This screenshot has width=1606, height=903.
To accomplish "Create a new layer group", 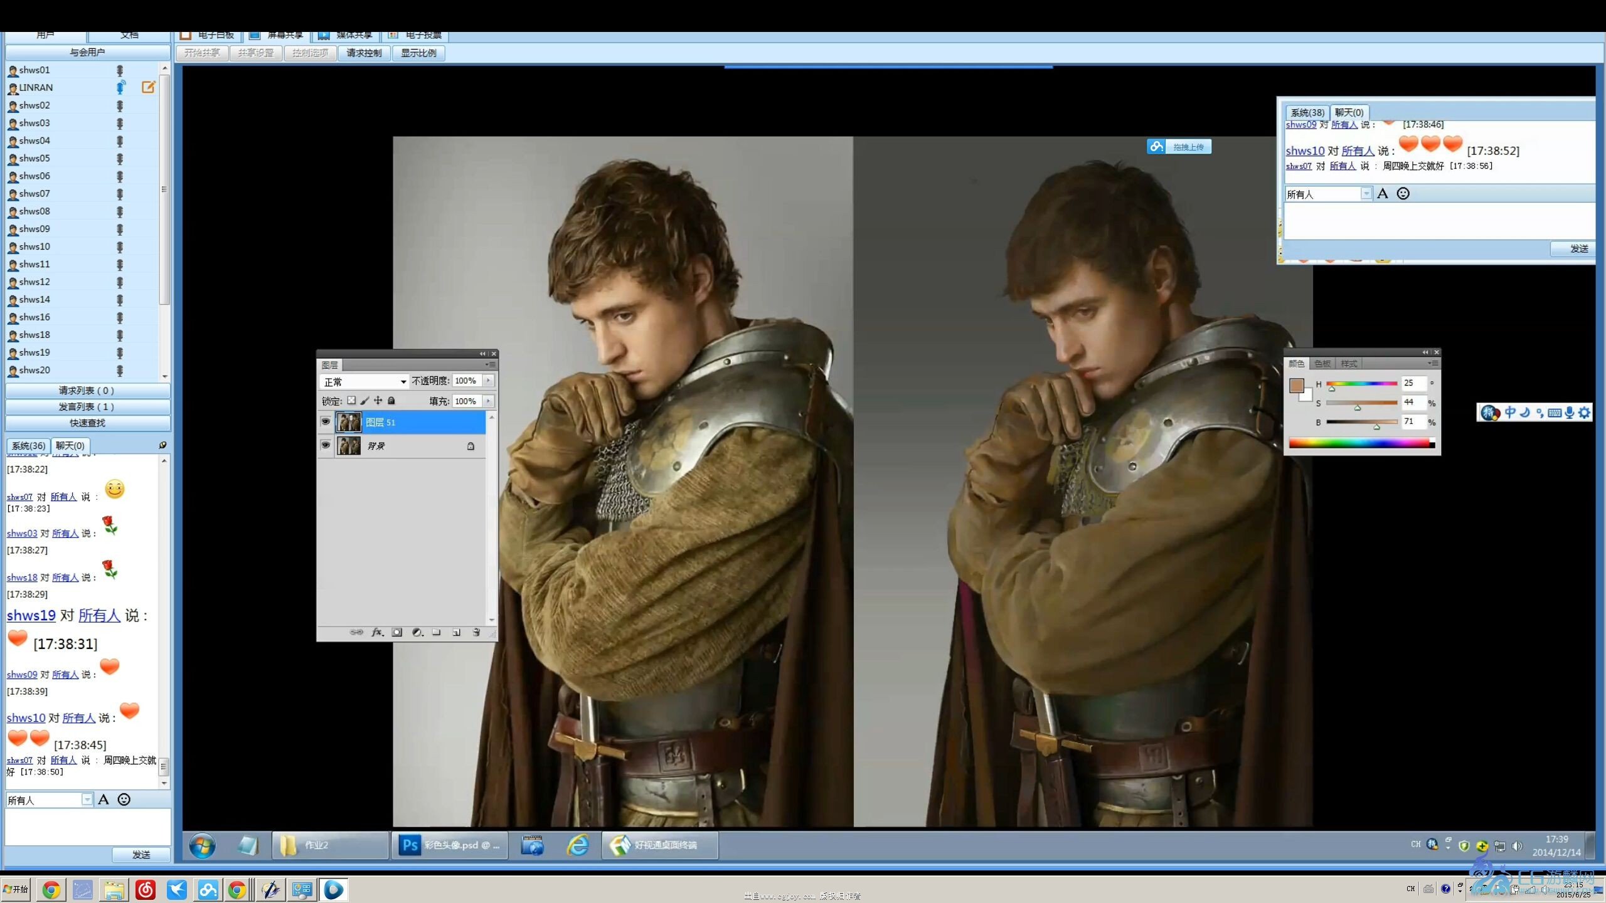I will (x=437, y=632).
